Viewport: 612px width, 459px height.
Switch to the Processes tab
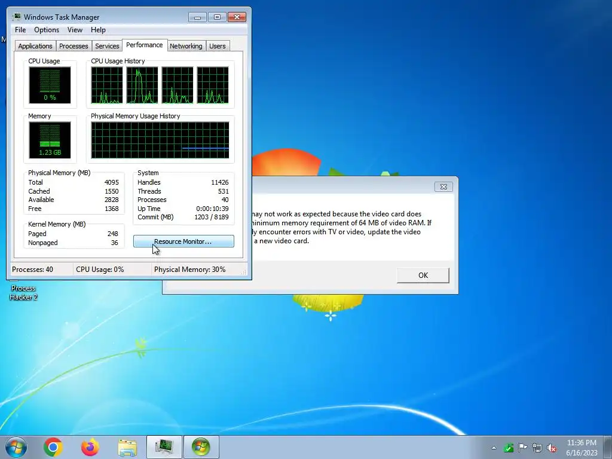tap(74, 45)
